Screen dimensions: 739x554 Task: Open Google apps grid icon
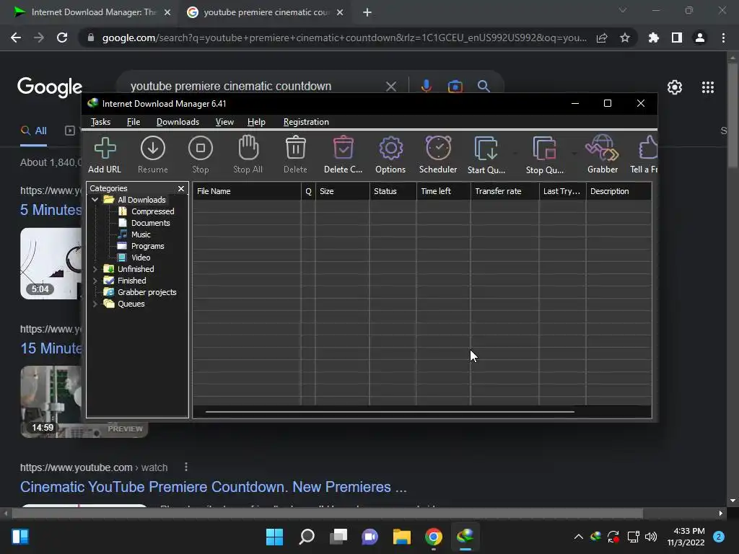pyautogui.click(x=707, y=87)
